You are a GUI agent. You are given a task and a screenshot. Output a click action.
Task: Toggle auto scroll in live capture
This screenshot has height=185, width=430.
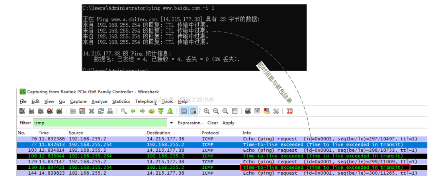point(193,111)
